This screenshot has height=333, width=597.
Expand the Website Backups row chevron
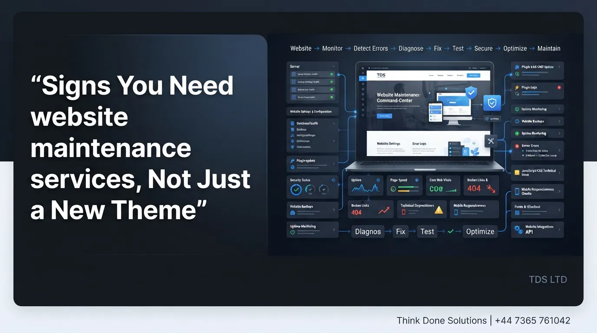559,121
